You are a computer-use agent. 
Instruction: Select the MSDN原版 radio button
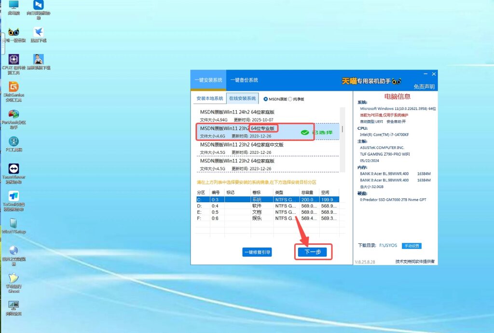(266, 99)
